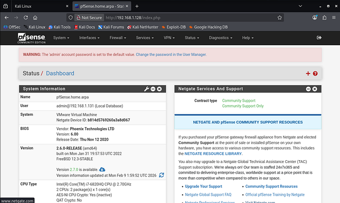Screen dimensions: 340x203
Task: Show shield tracking protection icon
Action: [70, 18]
